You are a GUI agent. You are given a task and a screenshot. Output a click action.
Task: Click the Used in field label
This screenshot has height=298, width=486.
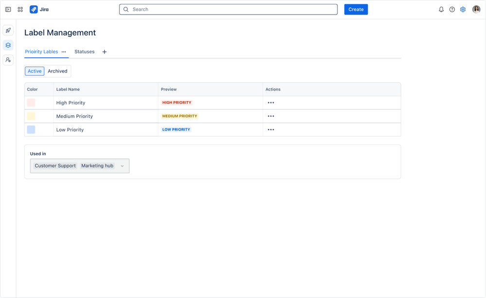tap(38, 154)
